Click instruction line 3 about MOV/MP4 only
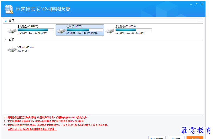 [x=56, y=125]
